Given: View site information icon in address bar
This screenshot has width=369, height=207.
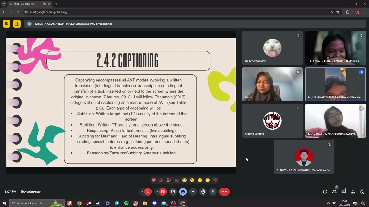Looking at the screenshot, I should [26, 12].
